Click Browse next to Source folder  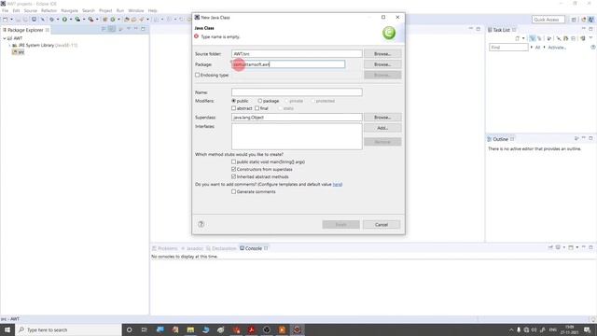[x=382, y=54]
